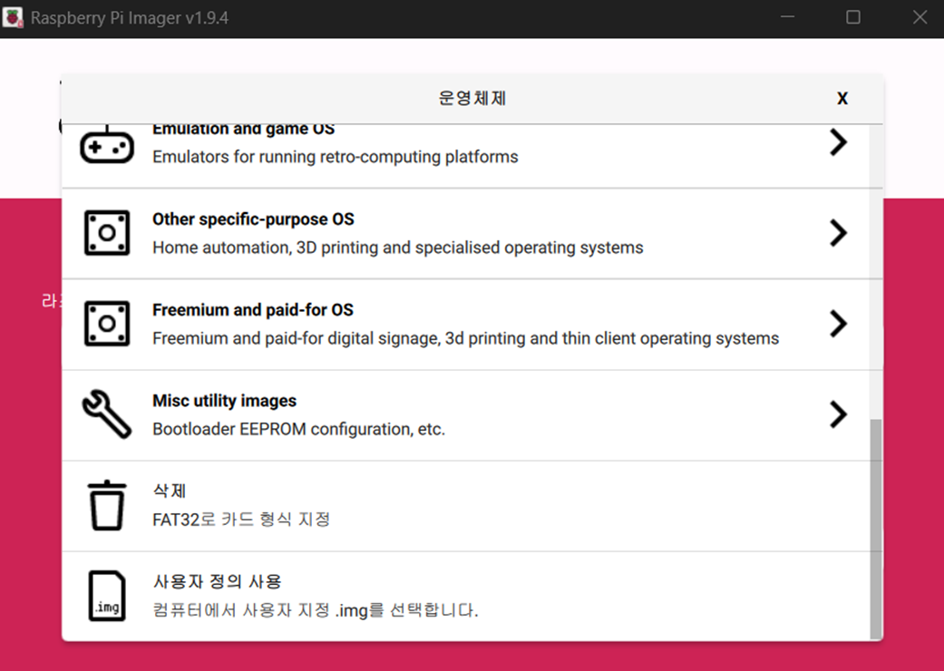Click 'Home automation, 3D printing' description text
Viewport: 944px width, 671px height.
coord(398,248)
